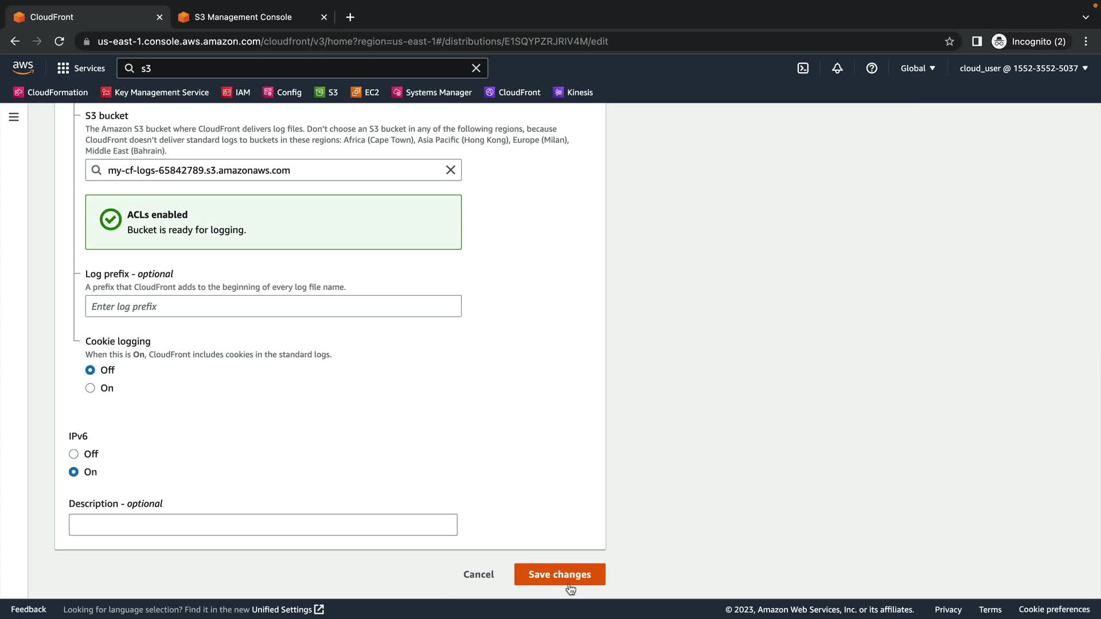Open the help question-mark icon
The height and width of the screenshot is (619, 1101).
tap(872, 68)
